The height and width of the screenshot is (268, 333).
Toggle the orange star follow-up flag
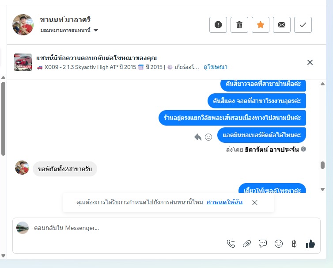click(261, 25)
